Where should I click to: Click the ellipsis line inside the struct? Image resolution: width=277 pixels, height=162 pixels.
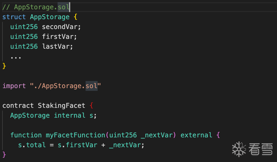point(16,57)
